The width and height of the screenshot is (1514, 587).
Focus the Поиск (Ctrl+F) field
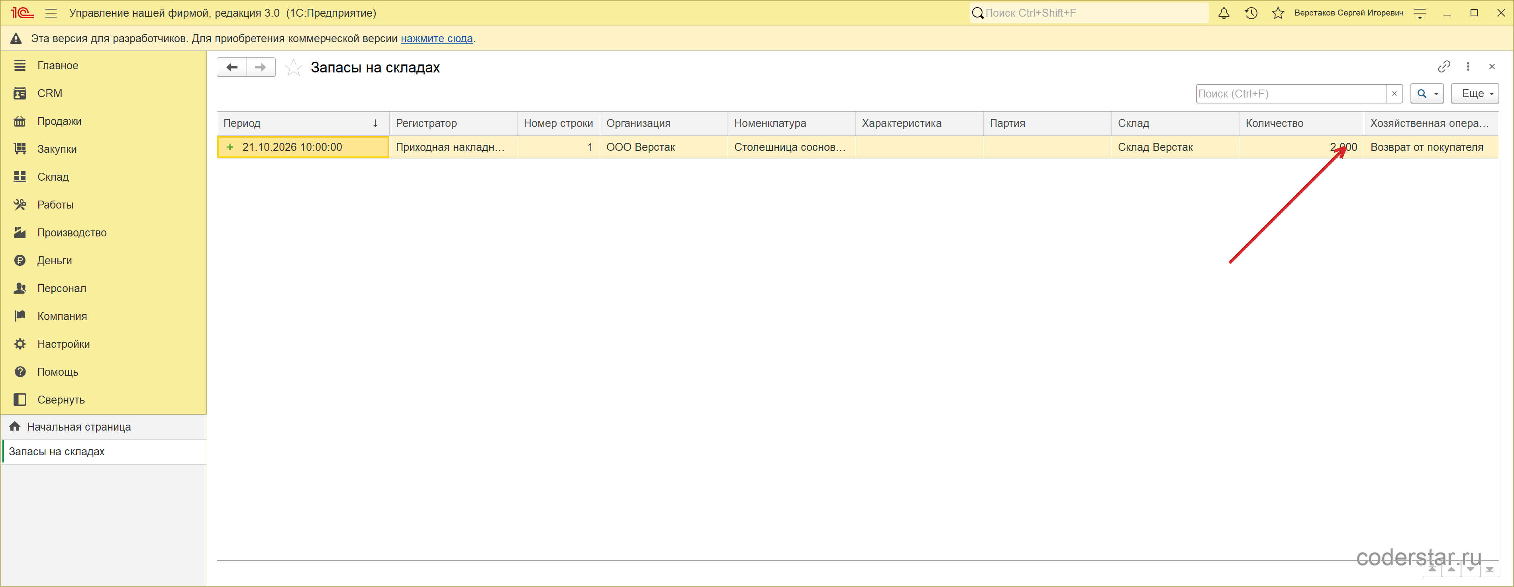tap(1290, 94)
